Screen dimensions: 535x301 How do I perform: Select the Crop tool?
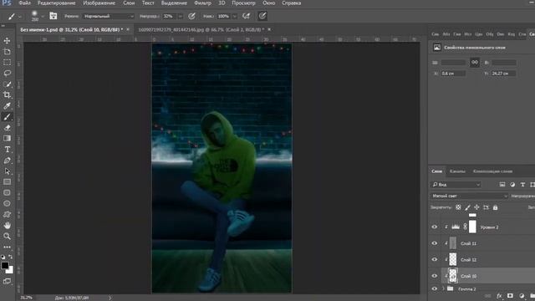point(7,94)
